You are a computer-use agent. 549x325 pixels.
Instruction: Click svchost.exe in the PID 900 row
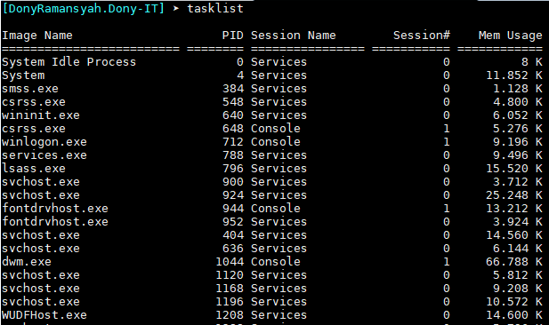41,182
